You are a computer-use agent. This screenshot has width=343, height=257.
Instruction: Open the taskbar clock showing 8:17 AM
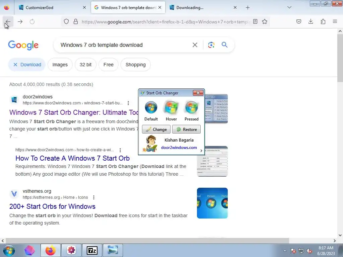[326, 251]
